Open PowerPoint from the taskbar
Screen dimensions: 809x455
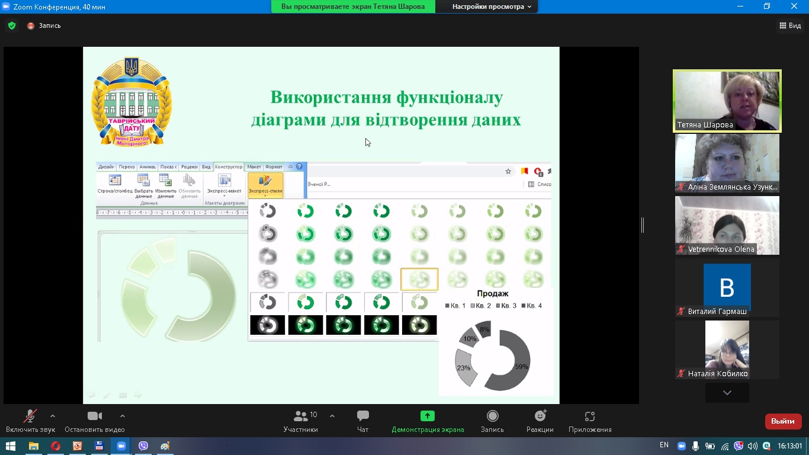coord(77,446)
